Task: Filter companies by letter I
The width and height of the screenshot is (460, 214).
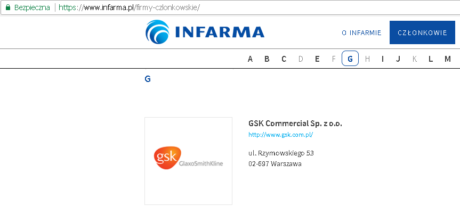Action: [383, 59]
